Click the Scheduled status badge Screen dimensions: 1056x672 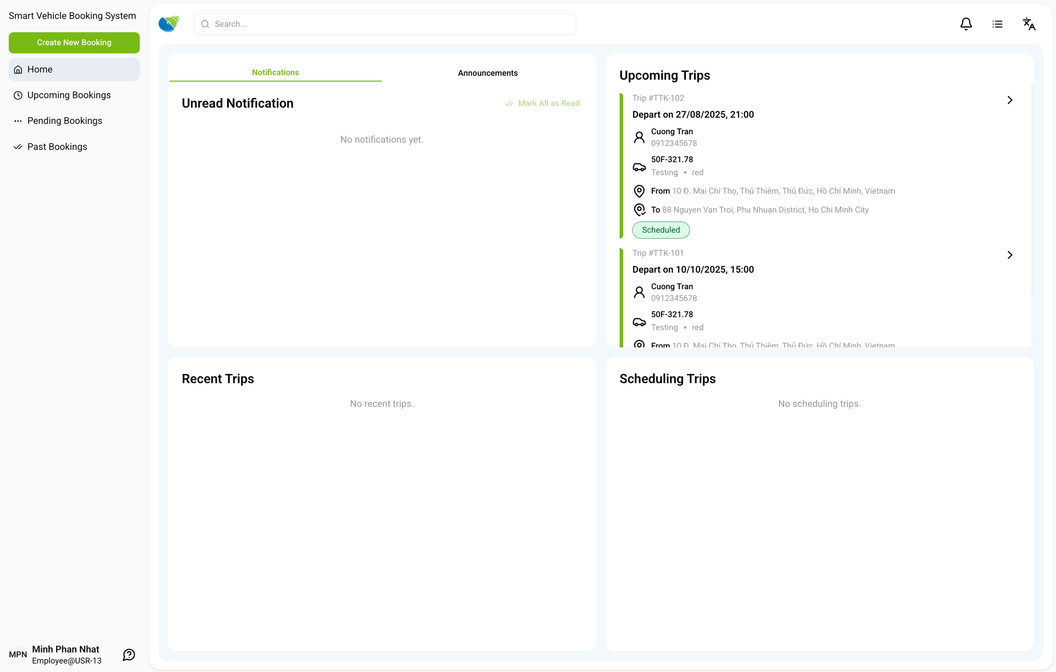click(x=661, y=230)
